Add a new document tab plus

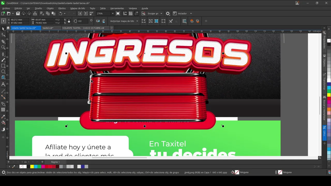coord(112,28)
